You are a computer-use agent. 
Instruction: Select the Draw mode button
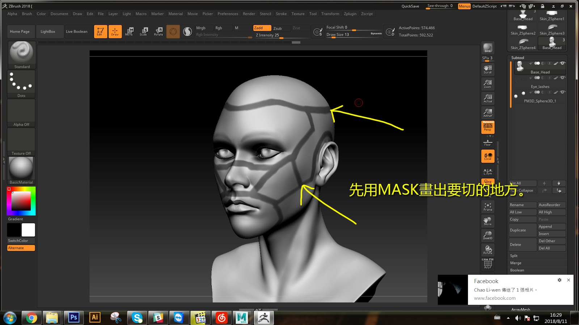[115, 31]
